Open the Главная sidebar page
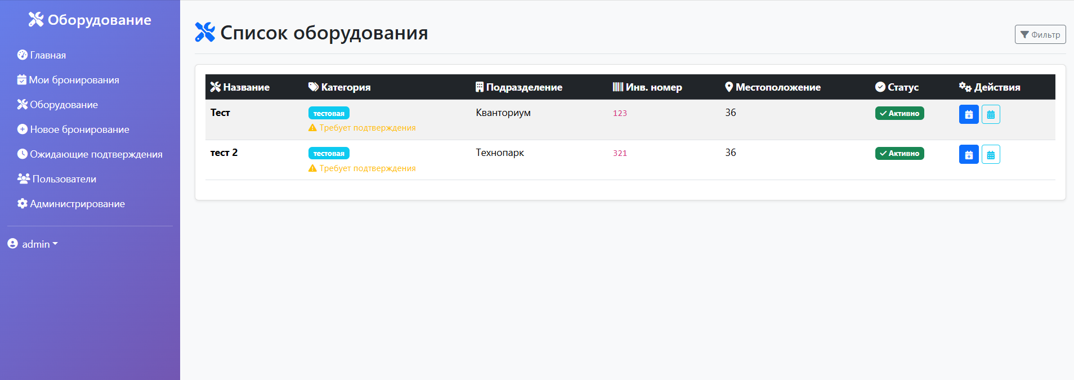The height and width of the screenshot is (380, 1074). pyautogui.click(x=42, y=55)
